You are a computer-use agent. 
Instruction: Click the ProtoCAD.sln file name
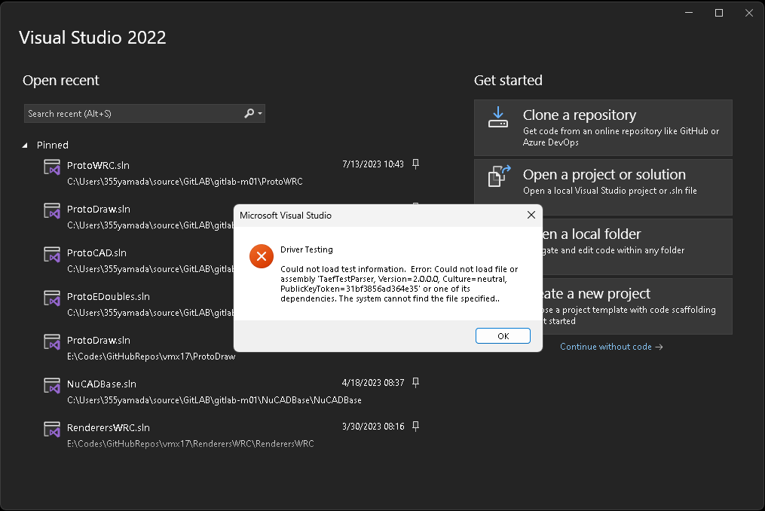coord(96,252)
